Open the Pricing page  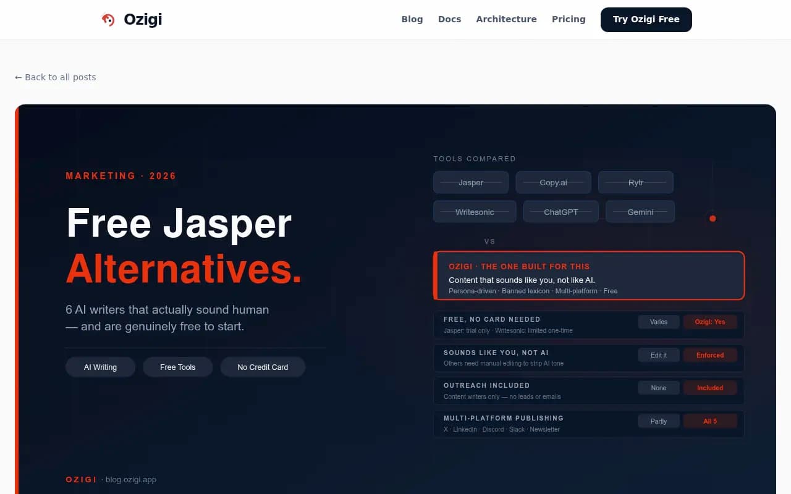(569, 19)
